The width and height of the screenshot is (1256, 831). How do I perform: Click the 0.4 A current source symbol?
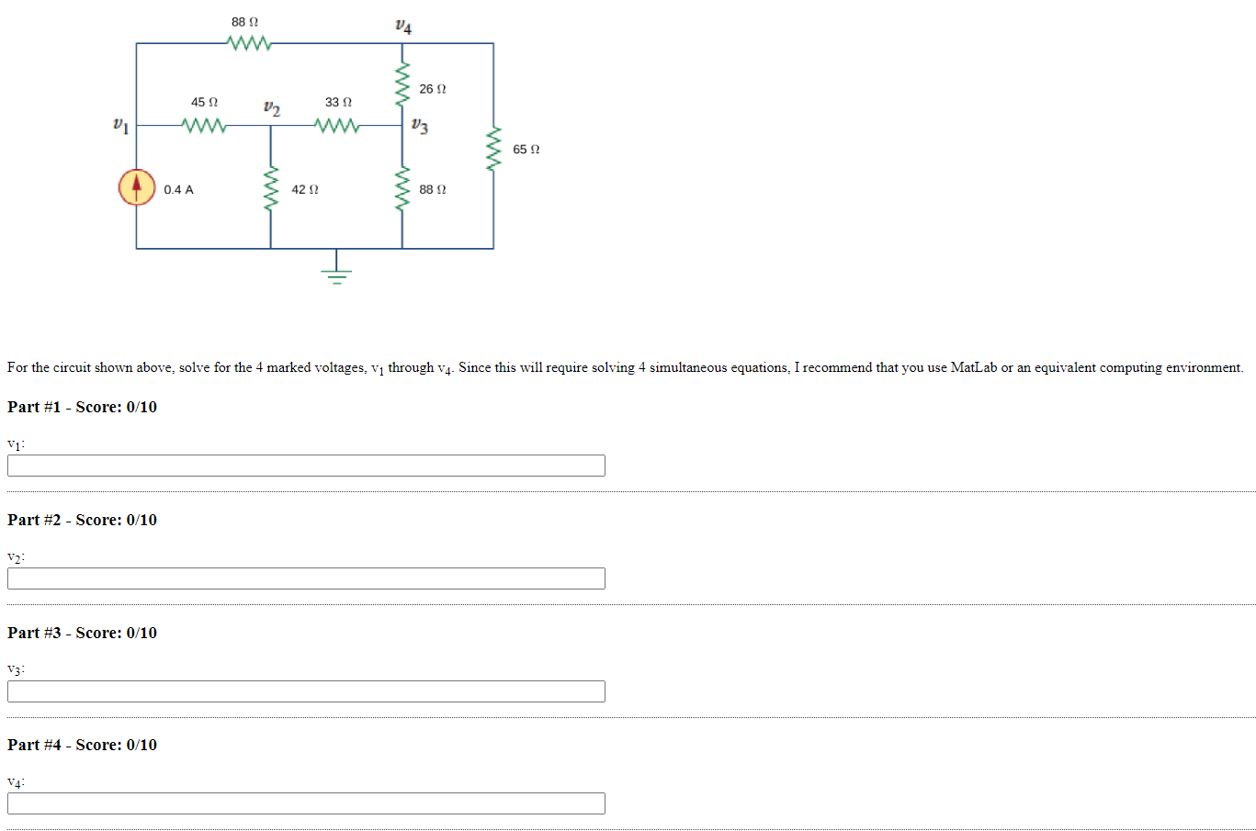(136, 186)
